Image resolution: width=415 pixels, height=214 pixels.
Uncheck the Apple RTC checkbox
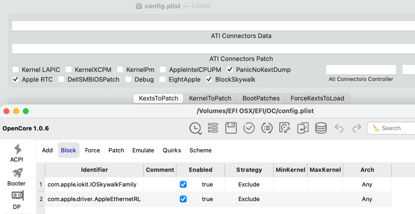16,79
